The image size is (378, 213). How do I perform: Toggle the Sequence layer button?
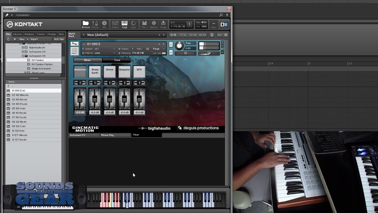coord(124,71)
